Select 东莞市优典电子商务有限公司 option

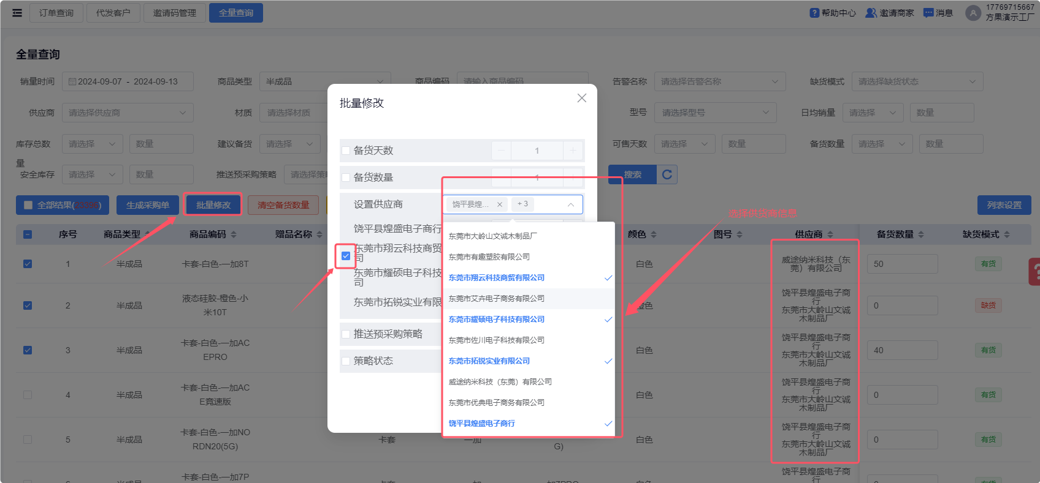click(x=529, y=403)
